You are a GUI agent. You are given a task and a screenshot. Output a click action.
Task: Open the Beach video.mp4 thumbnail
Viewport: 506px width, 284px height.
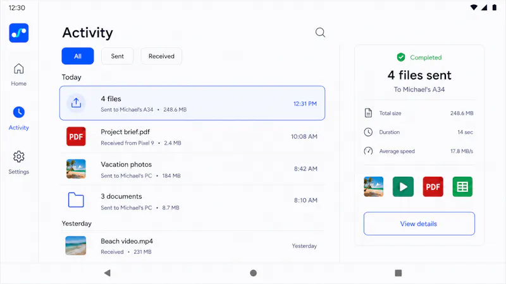tap(76, 246)
